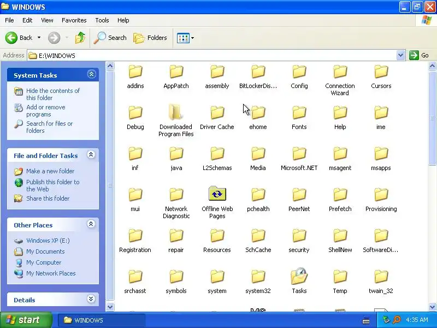Collapse the File and Folder Tasks panel
This screenshot has width=437, height=328.
(91, 155)
